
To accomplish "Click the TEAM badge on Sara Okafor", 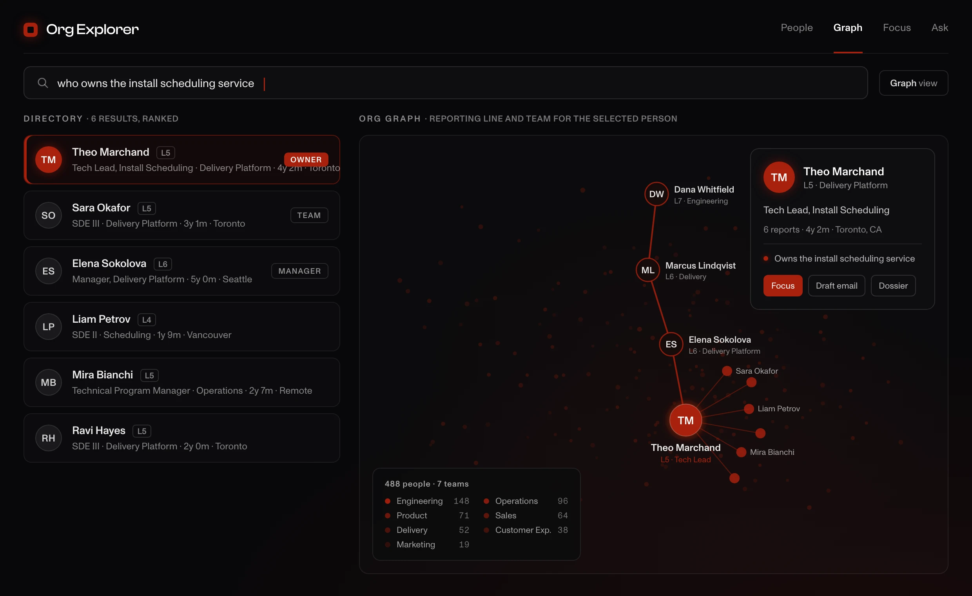I will point(309,215).
